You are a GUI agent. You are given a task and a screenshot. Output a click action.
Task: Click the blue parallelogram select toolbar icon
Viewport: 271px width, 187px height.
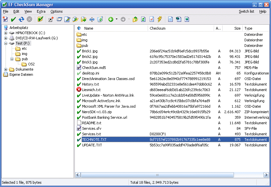click(59, 19)
